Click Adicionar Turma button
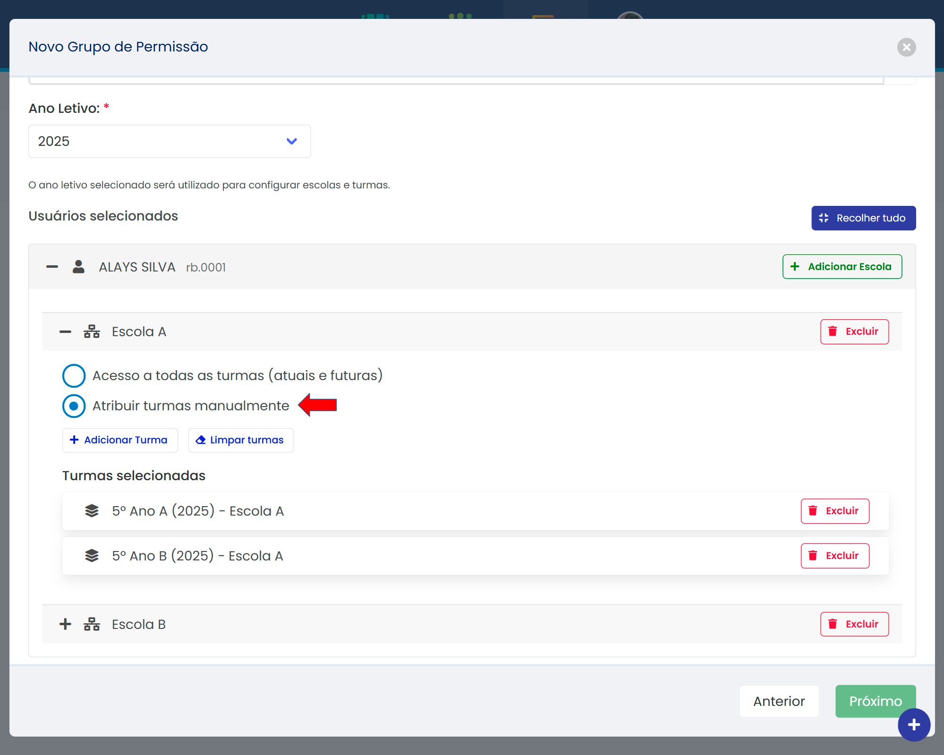The width and height of the screenshot is (944, 755). tap(120, 440)
